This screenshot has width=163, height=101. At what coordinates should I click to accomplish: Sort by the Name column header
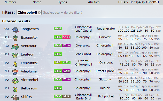point(37,2)
